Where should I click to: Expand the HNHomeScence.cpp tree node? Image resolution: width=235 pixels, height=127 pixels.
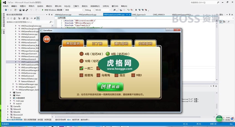(x=15, y=40)
